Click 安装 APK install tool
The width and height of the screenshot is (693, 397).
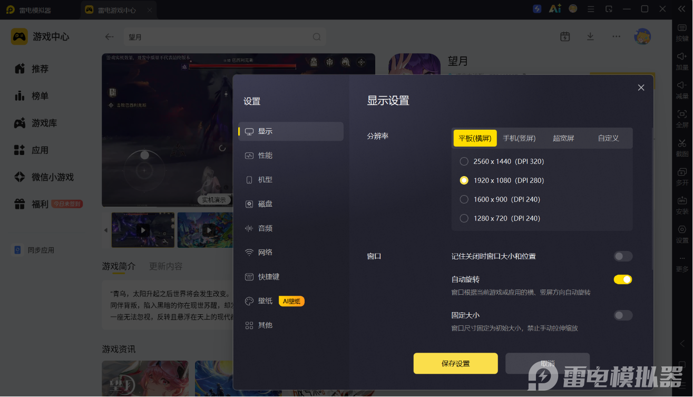682,205
